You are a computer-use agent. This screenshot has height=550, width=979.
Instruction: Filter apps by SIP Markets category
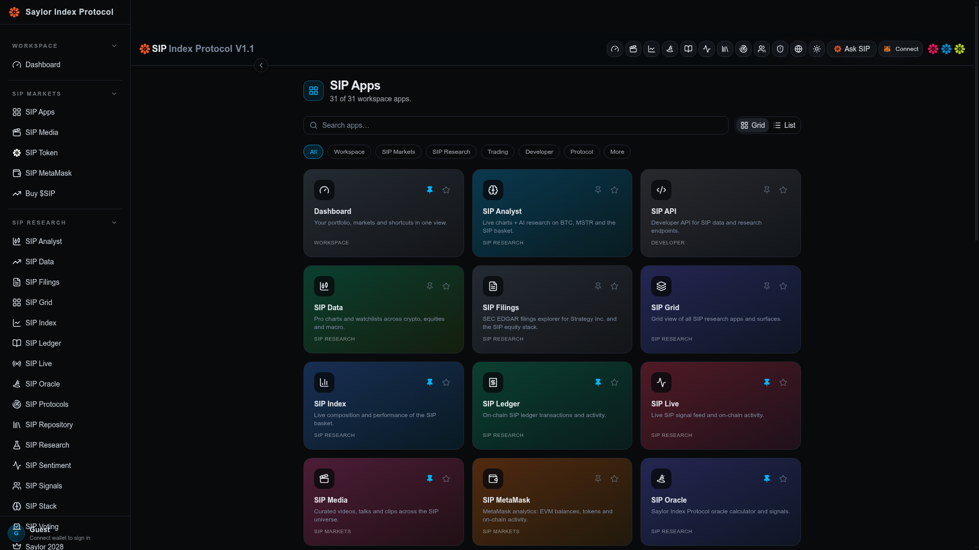click(x=398, y=152)
